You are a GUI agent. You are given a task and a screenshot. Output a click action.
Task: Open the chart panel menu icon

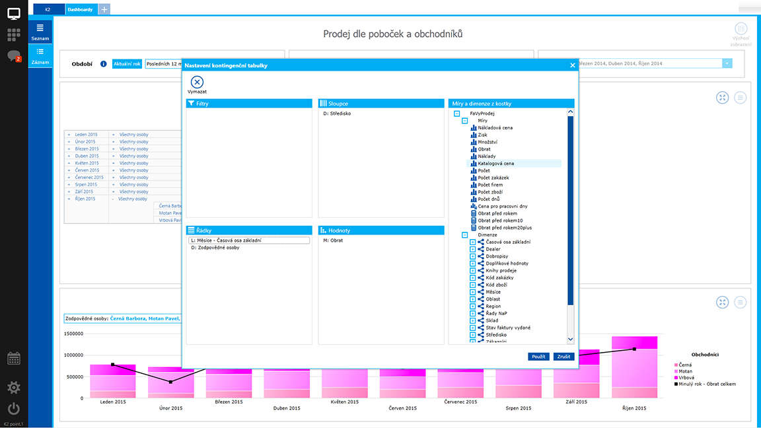[740, 303]
